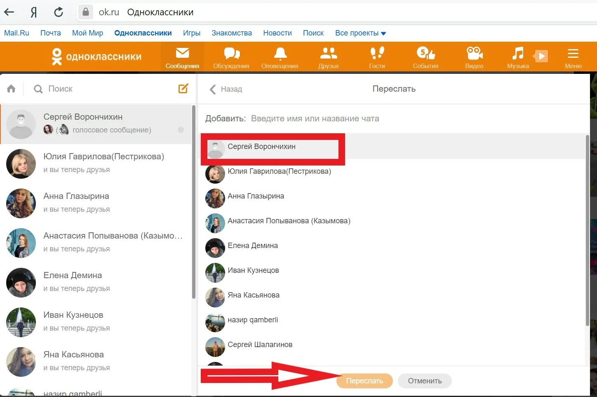Click the voice message speaker icon
Image resolution: width=597 pixels, height=397 pixels.
63,130
